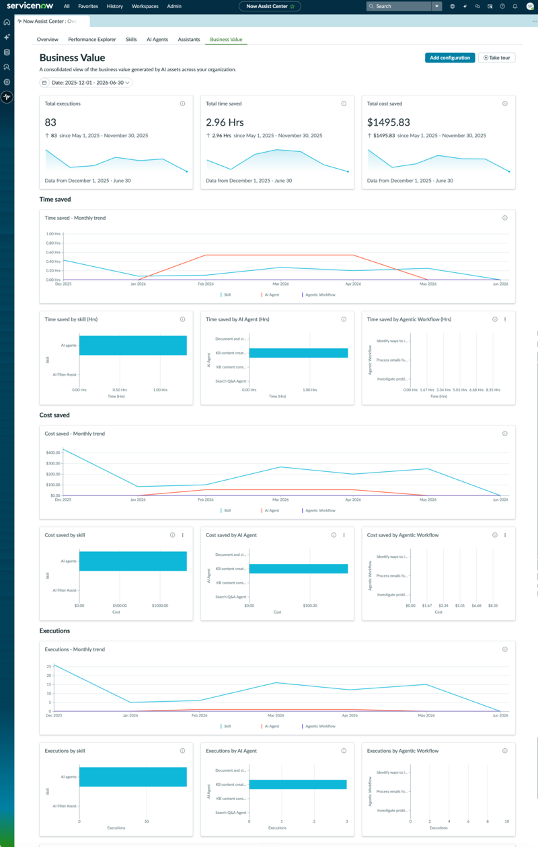Click the AI agents bar in Time saved by skill
This screenshot has height=847, width=538.
coord(132,346)
